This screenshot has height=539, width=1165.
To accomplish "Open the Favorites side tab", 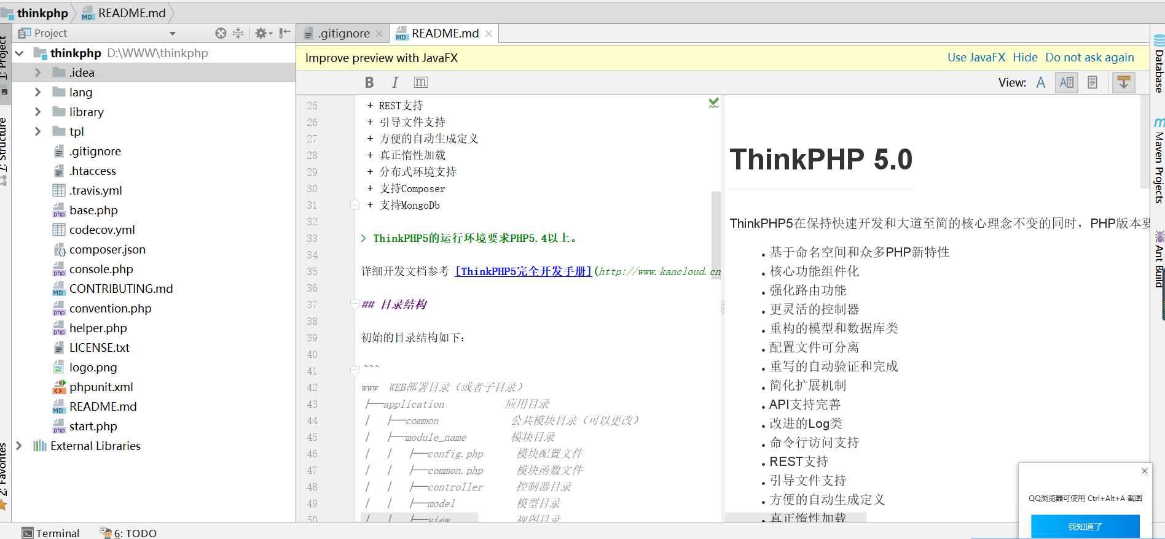I will point(4,476).
